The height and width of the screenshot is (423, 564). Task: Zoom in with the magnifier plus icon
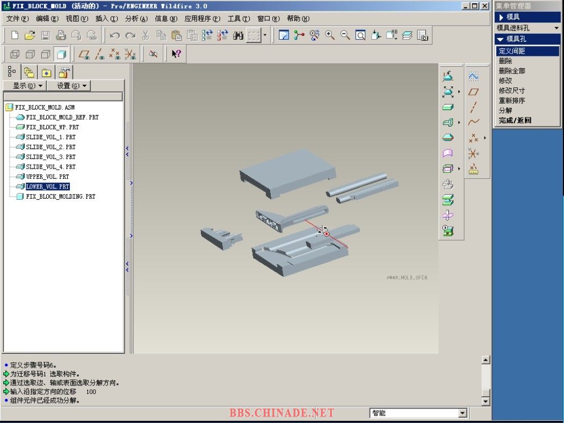(330, 35)
